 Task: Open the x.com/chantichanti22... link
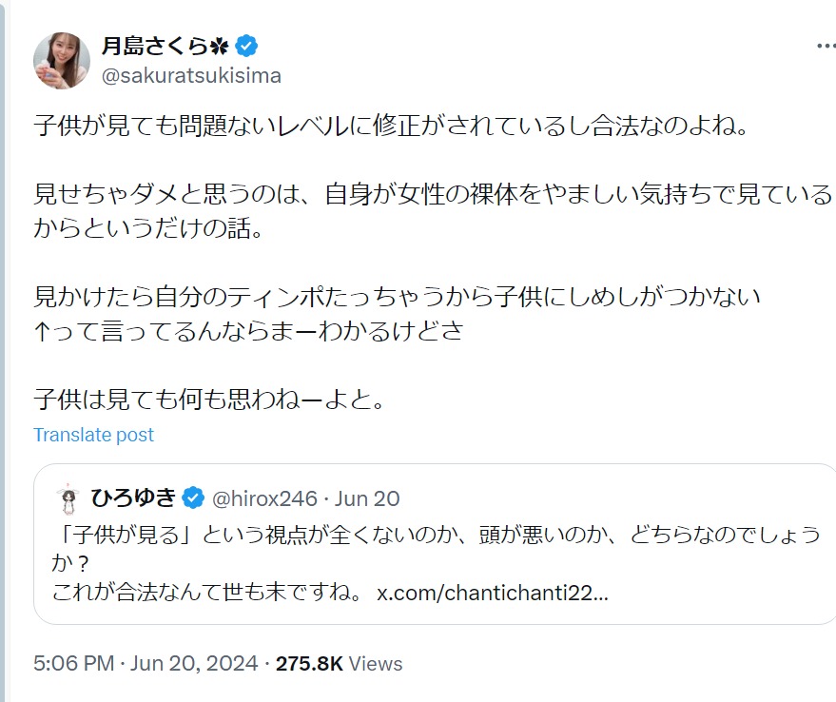pos(493,593)
